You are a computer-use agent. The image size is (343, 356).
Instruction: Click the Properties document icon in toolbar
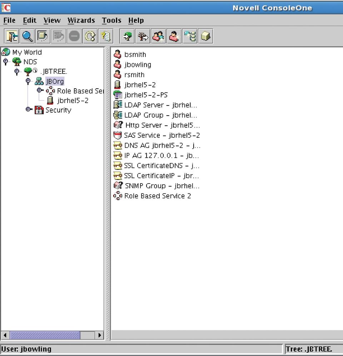(x=106, y=36)
